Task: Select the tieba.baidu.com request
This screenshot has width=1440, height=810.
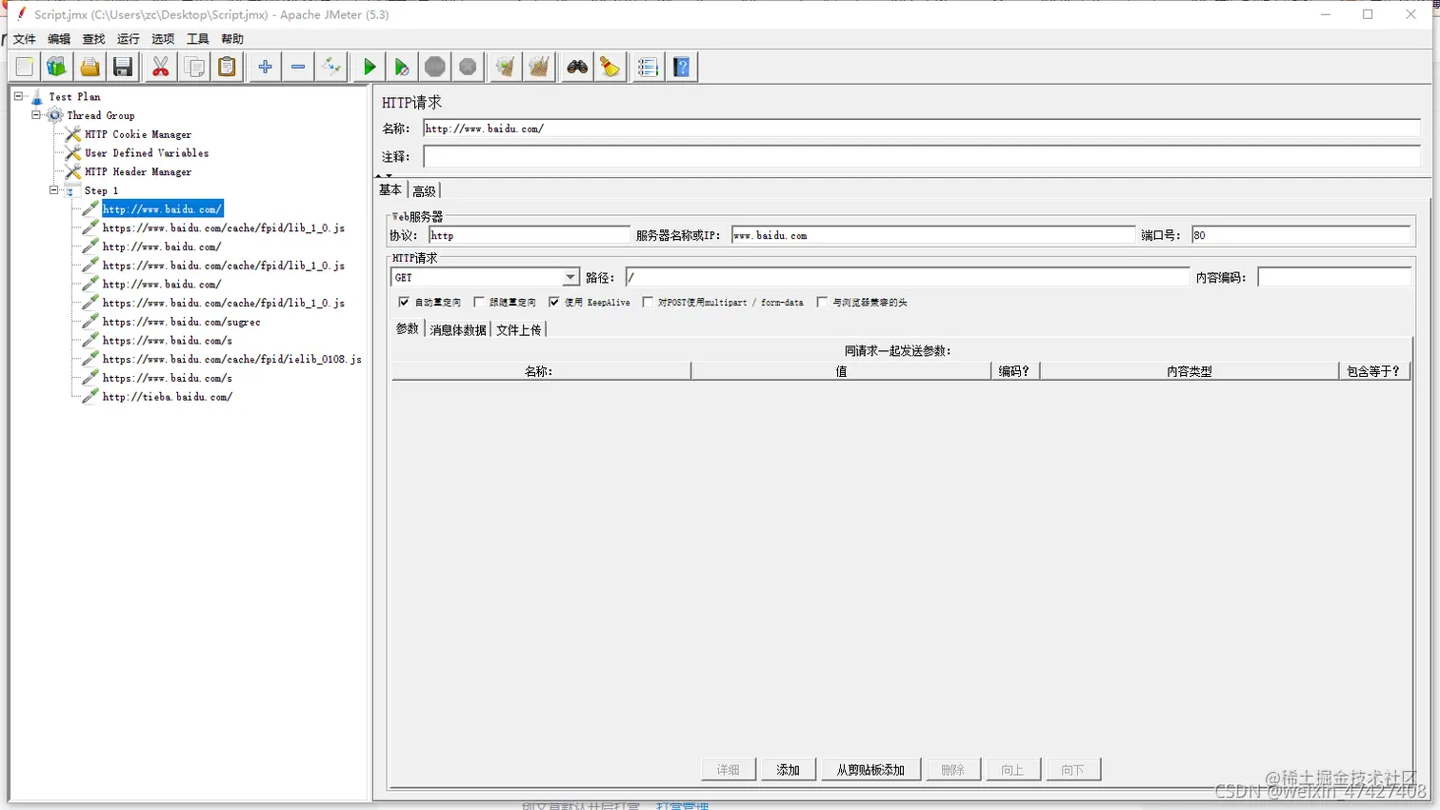Action: tap(168, 397)
